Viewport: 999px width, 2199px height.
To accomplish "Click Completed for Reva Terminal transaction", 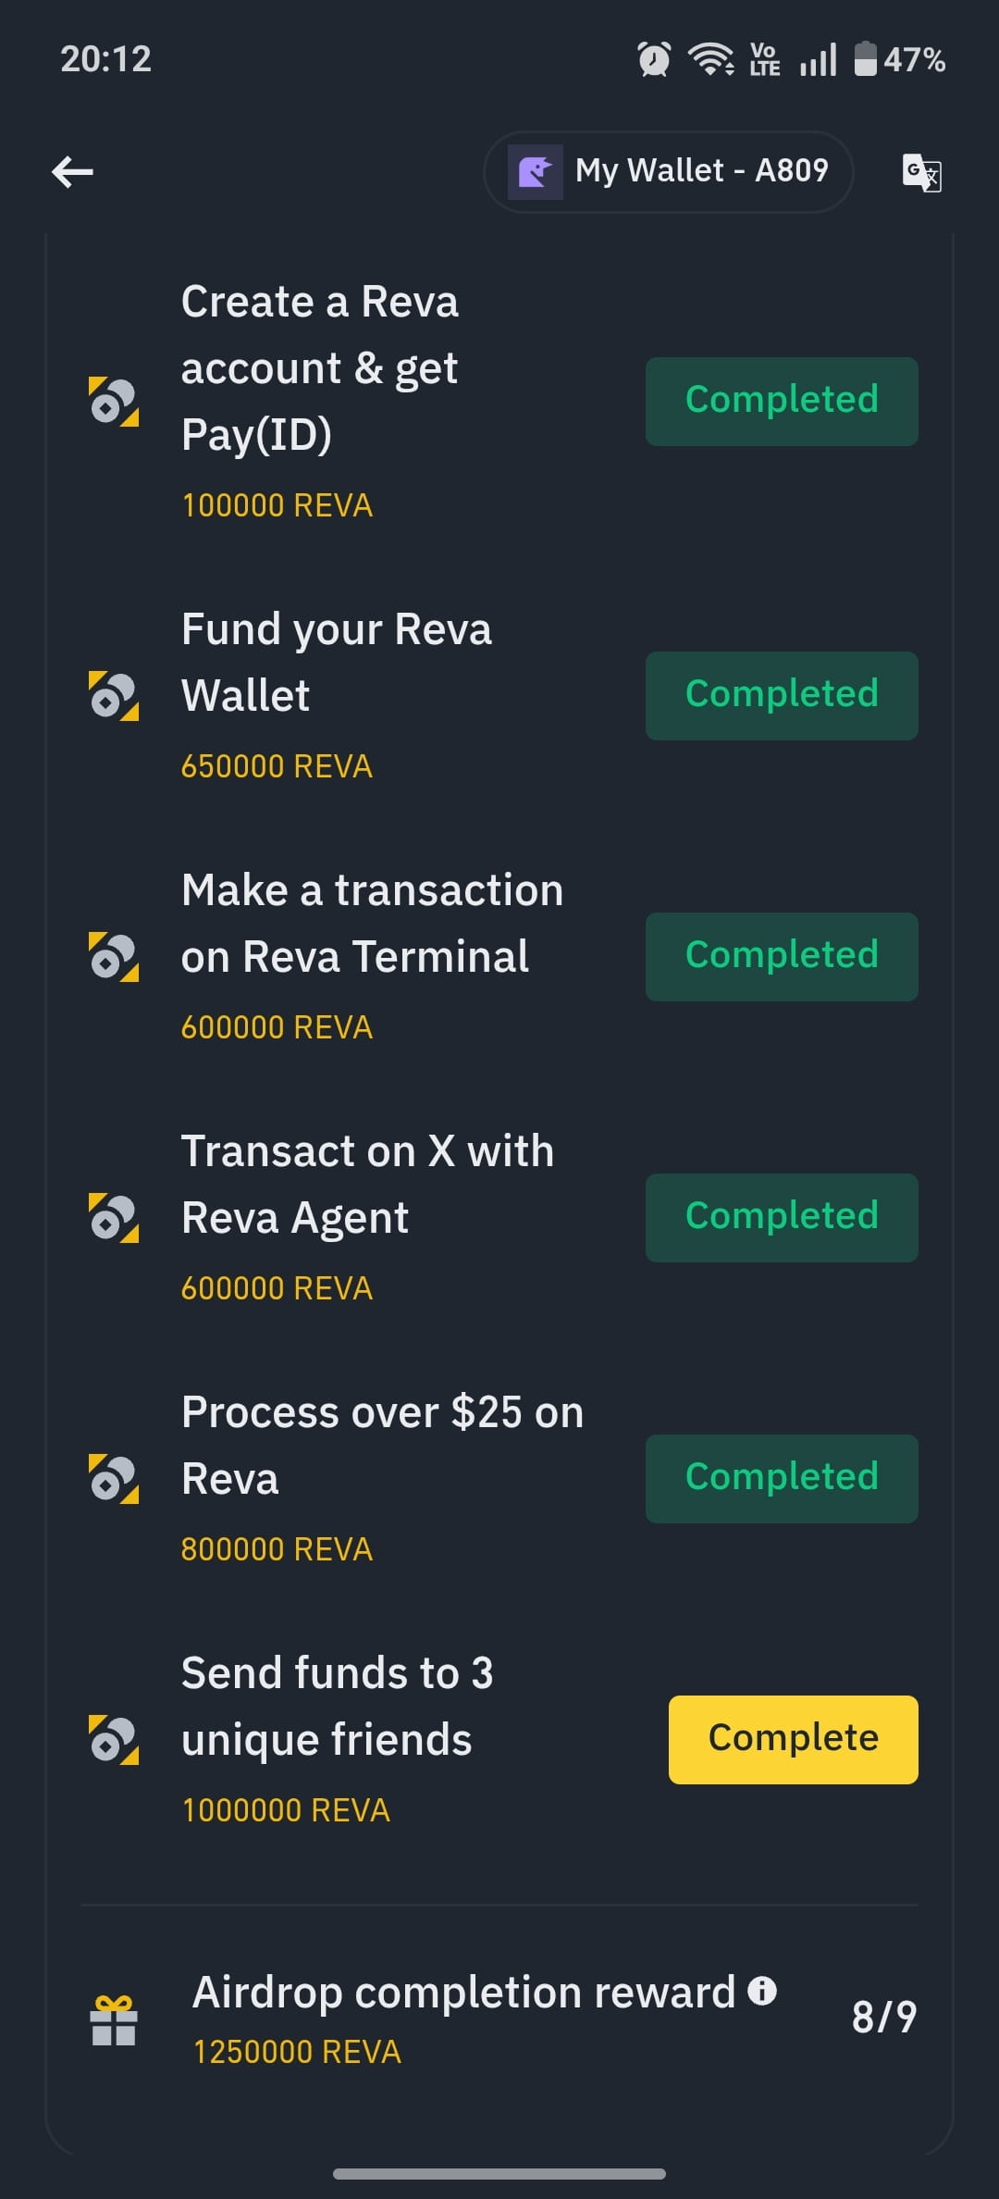I will 782,957.
